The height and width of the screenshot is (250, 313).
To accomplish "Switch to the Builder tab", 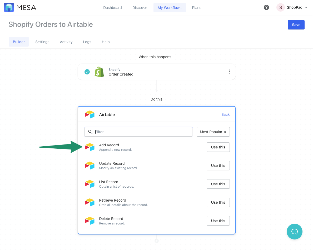I will tap(19, 42).
